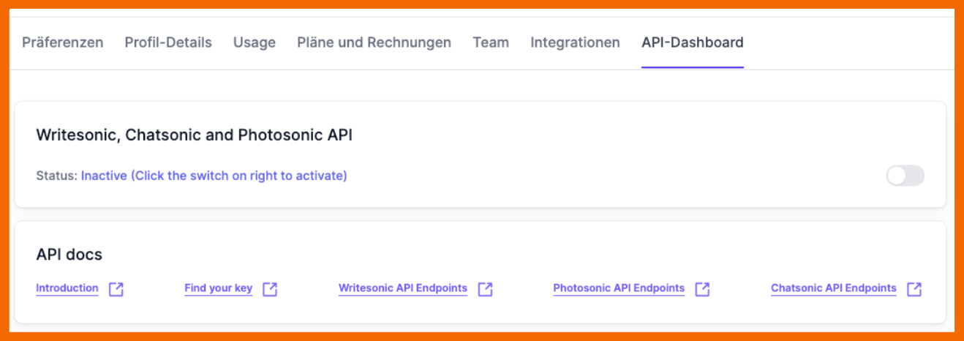Visit the Photosonic API Endpoints link
Image resolution: width=964 pixels, height=341 pixels.
click(619, 288)
